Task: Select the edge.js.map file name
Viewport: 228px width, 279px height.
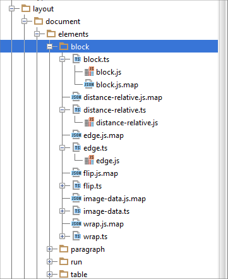Action: point(104,135)
